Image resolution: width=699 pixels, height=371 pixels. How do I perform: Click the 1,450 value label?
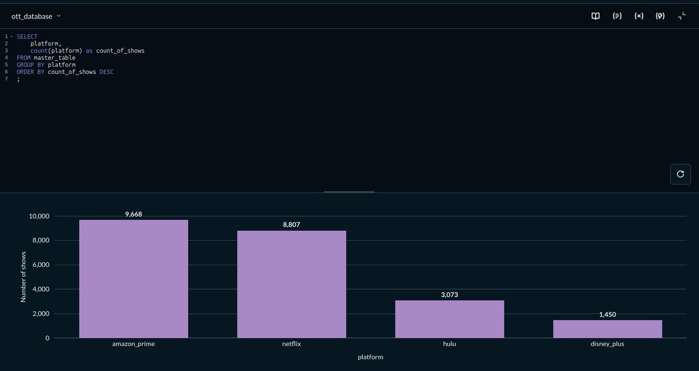[608, 315]
